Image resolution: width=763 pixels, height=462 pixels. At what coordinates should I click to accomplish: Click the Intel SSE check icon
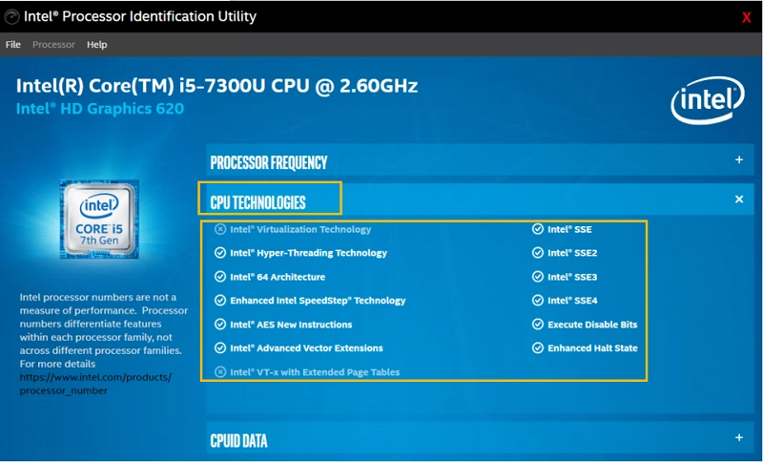[x=538, y=229]
